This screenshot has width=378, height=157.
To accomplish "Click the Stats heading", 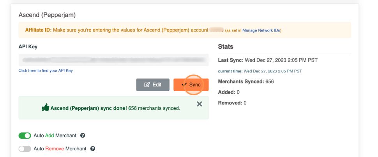I will (226, 46).
